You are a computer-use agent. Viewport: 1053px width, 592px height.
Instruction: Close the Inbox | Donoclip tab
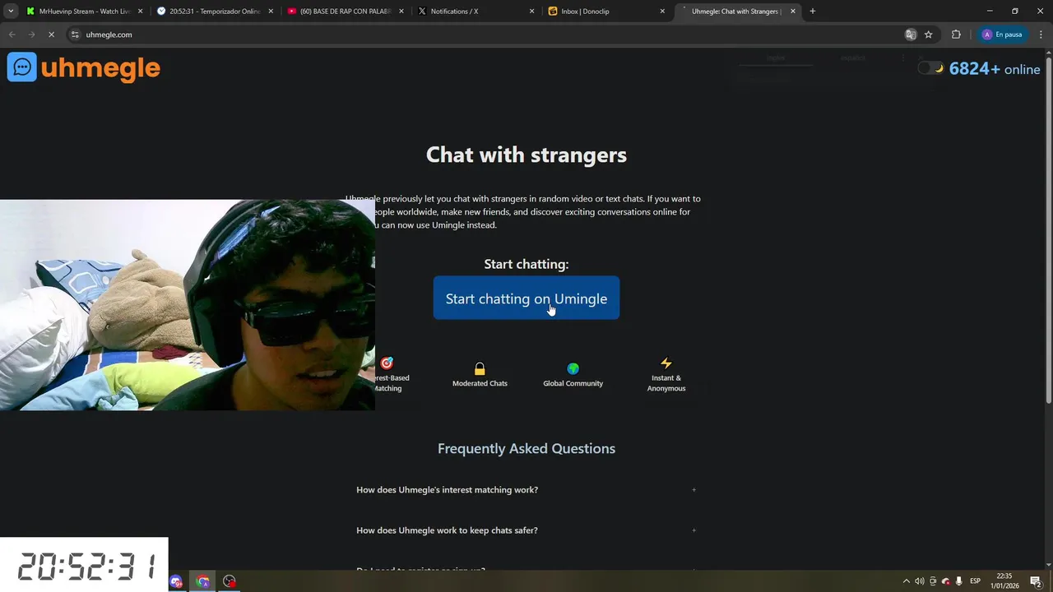[x=662, y=12]
